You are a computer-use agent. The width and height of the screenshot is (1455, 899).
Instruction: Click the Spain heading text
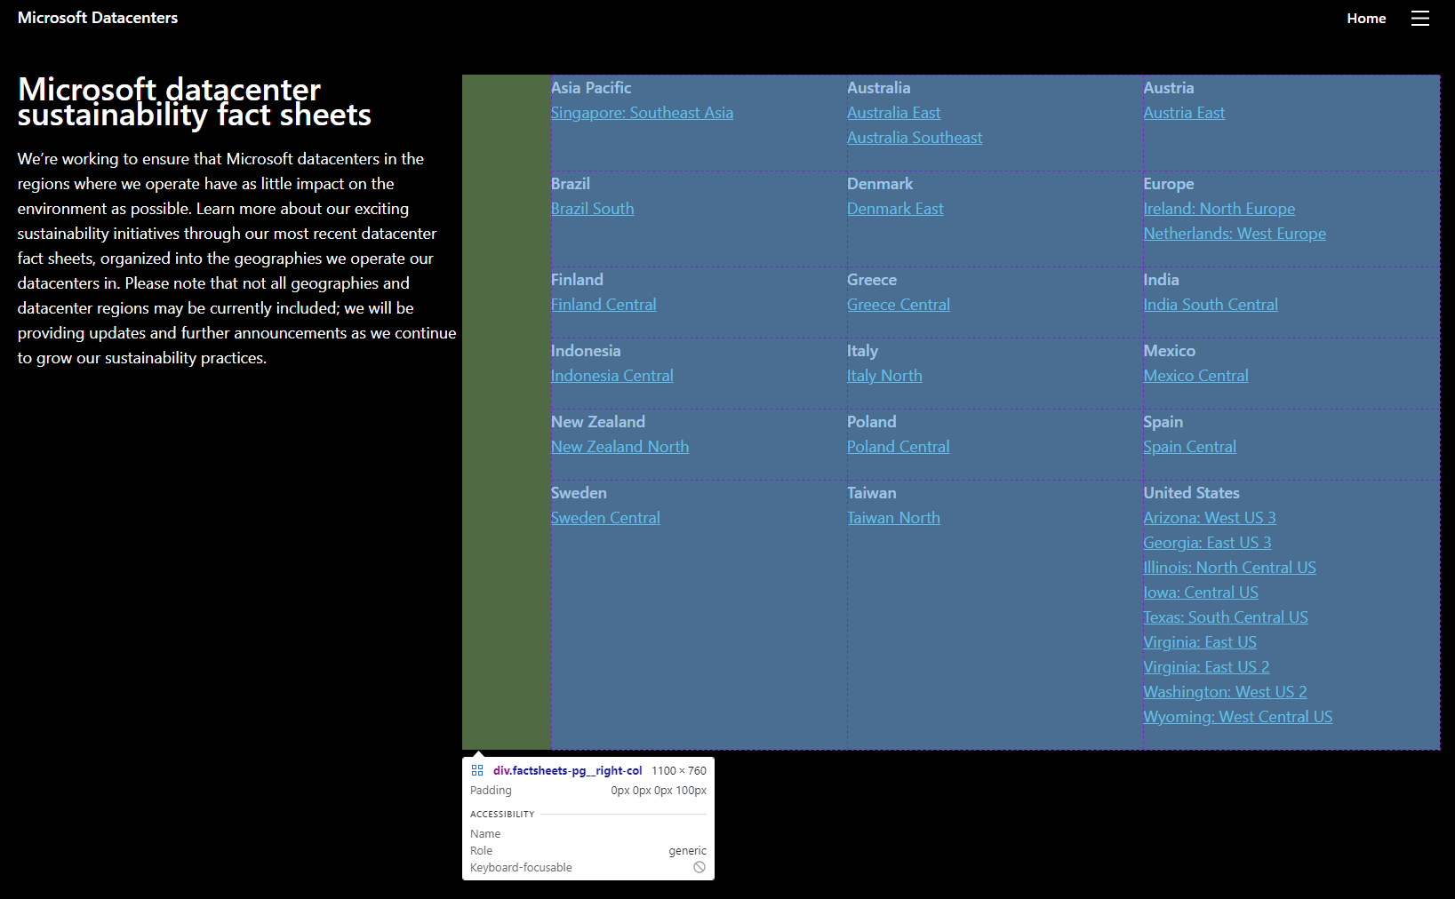click(1163, 422)
